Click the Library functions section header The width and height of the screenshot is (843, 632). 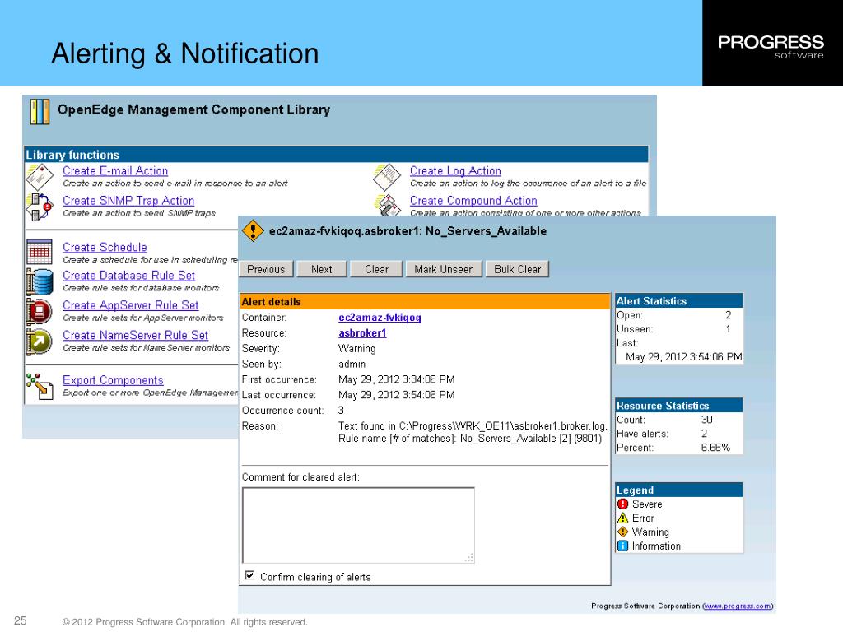click(336, 154)
